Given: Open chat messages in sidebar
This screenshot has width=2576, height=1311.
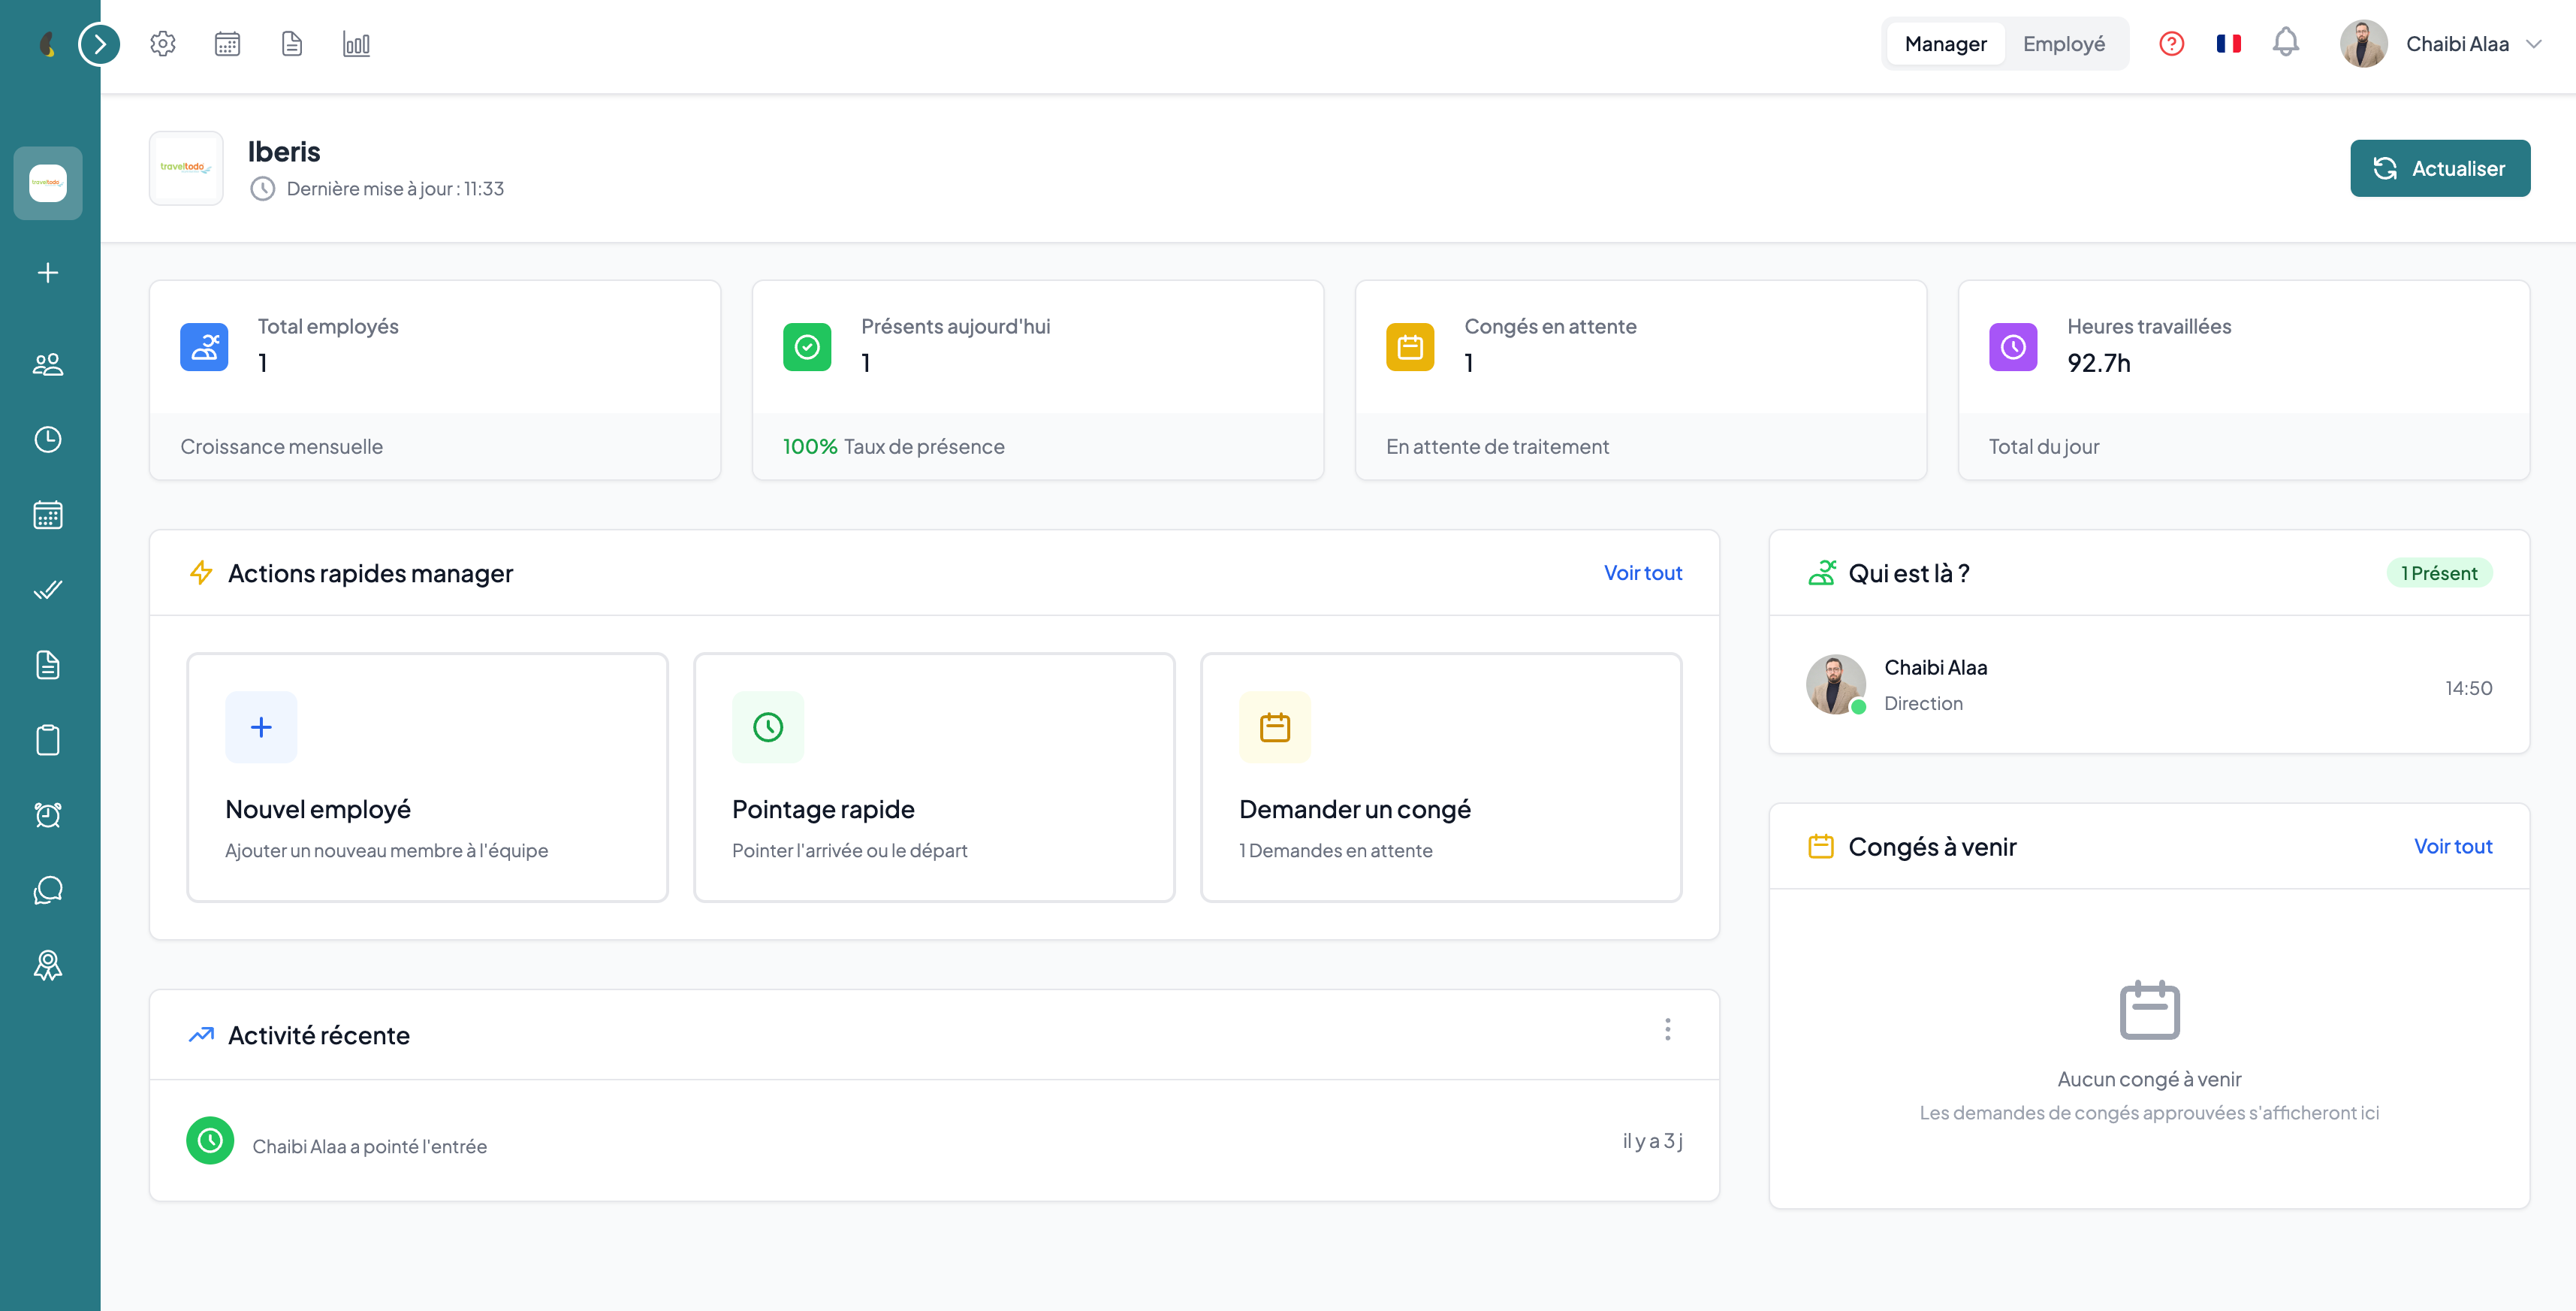Looking at the screenshot, I should (48, 890).
